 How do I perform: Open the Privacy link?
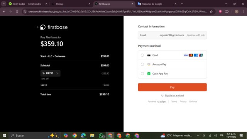pyautogui.click(x=183, y=102)
